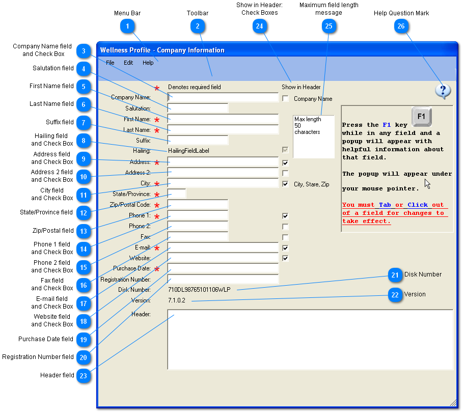Image resolution: width=465 pixels, height=415 pixels.
Task: Enable the Phone 2 header checkbox
Action: tap(285, 227)
